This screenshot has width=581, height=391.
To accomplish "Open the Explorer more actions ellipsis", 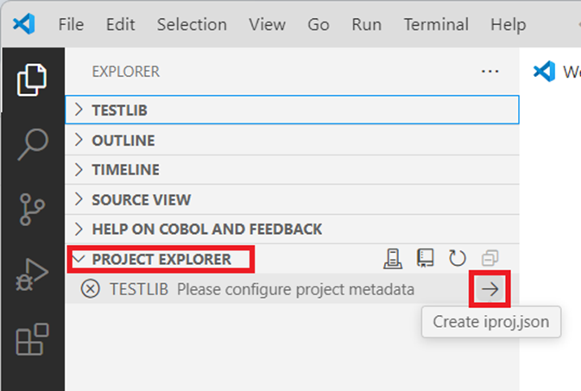I will pyautogui.click(x=489, y=72).
